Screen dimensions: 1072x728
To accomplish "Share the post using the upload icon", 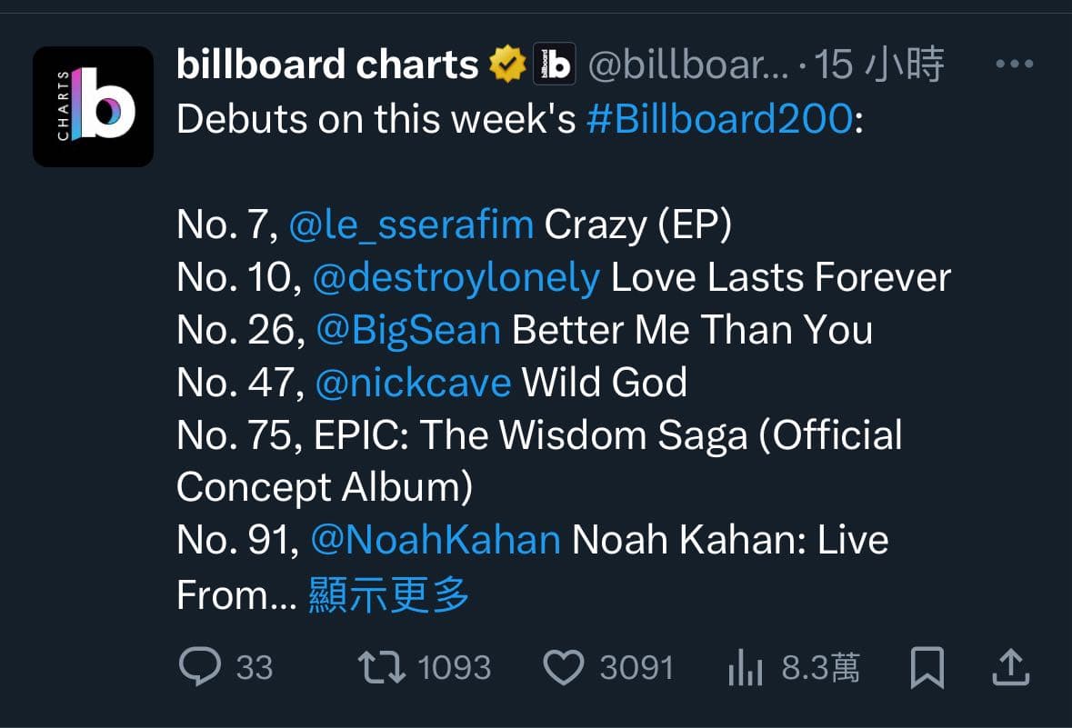I will coord(1010,667).
